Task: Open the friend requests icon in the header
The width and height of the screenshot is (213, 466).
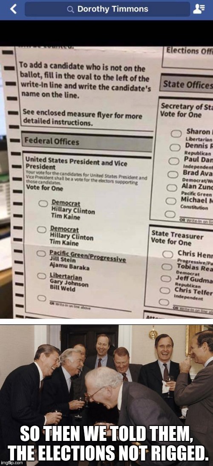Action: pyautogui.click(x=199, y=9)
